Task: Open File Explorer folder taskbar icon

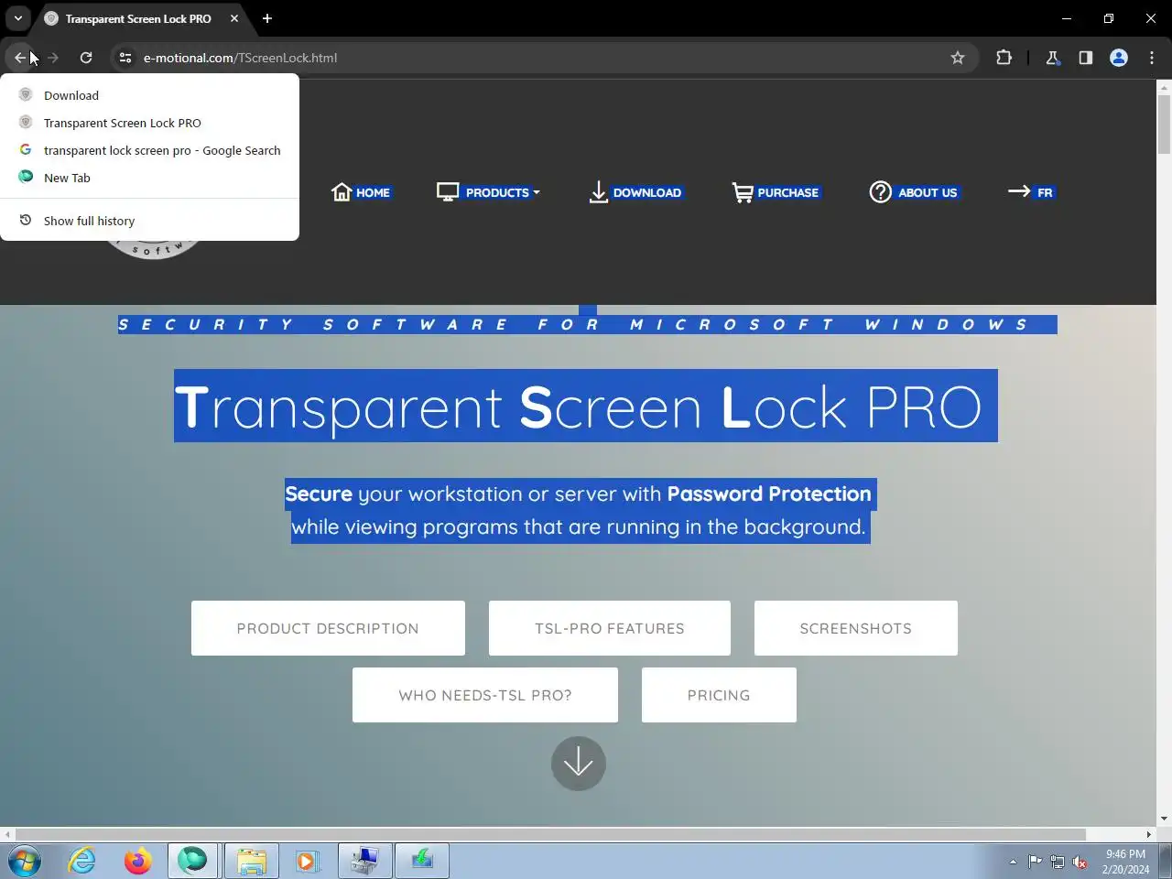Action: pos(251,862)
